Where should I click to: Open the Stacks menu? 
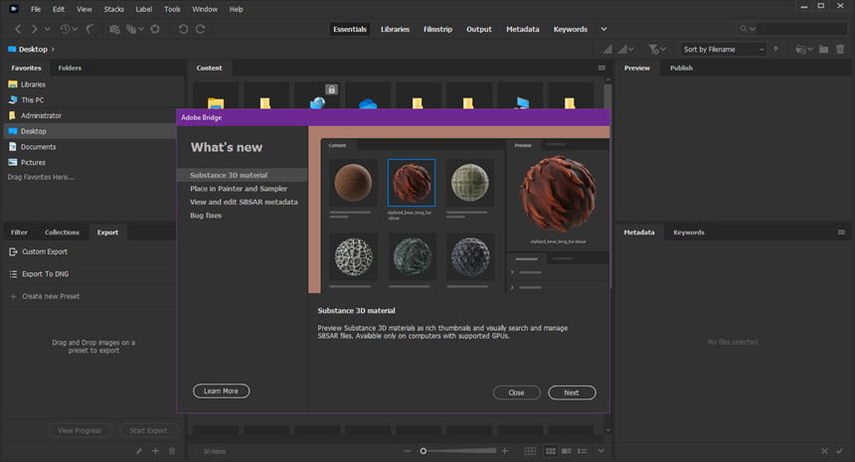click(114, 9)
